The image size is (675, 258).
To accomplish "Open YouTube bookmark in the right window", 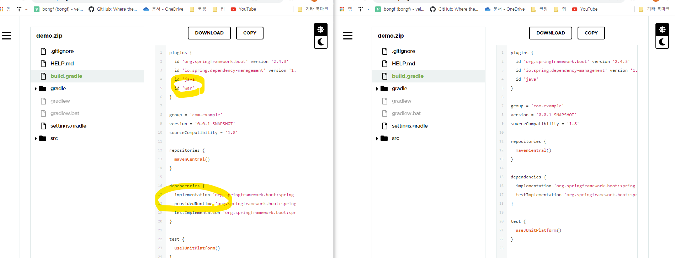I will [x=585, y=9].
